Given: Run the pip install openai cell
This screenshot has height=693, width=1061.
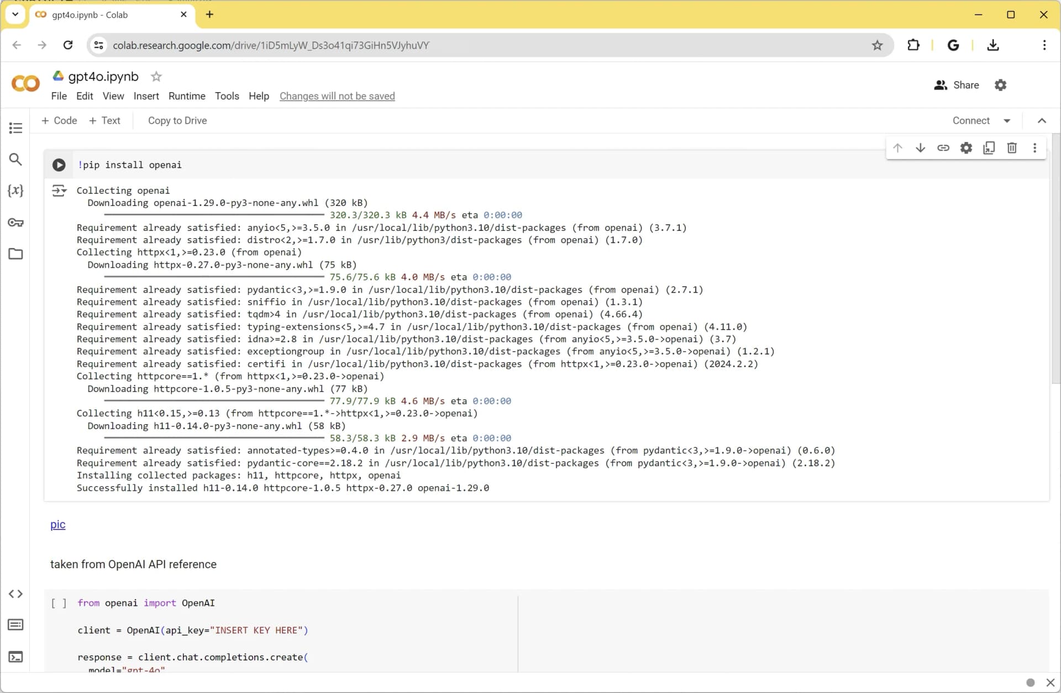Looking at the screenshot, I should click(x=59, y=165).
